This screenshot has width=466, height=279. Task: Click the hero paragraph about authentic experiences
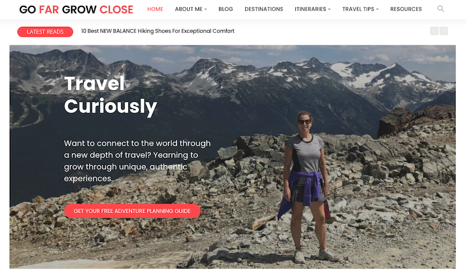[x=137, y=161]
